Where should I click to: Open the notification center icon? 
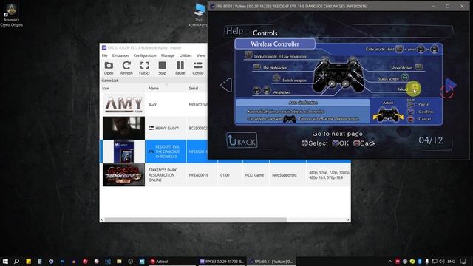coord(463,262)
